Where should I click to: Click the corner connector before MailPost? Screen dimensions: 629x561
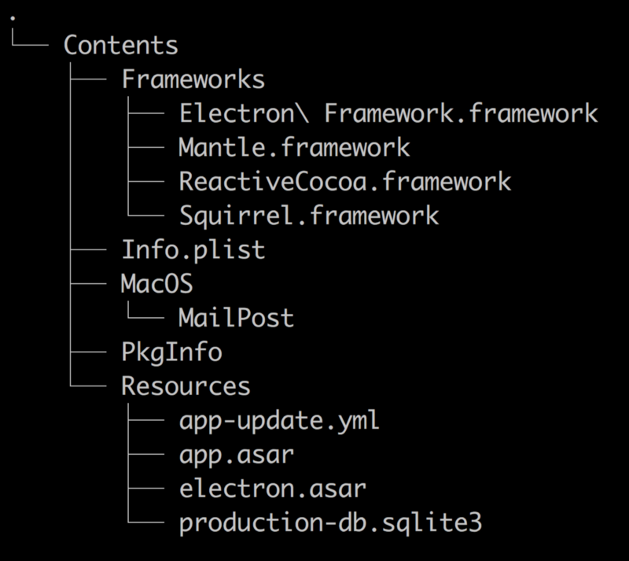pyautogui.click(x=146, y=316)
